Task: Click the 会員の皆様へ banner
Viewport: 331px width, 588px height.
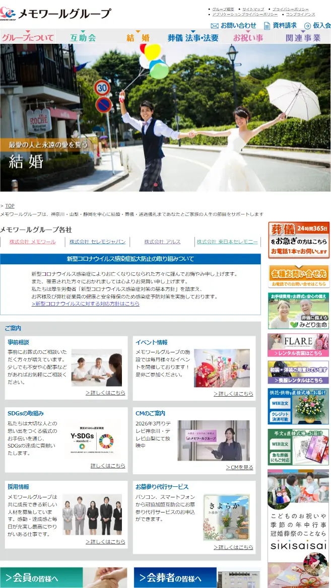Action: [63, 577]
